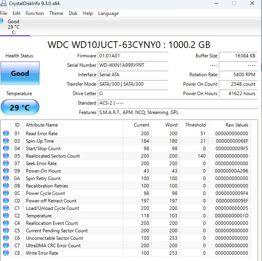Click the CrystalDiskInfo app icon in title bar
The image size is (262, 261).
4,4
